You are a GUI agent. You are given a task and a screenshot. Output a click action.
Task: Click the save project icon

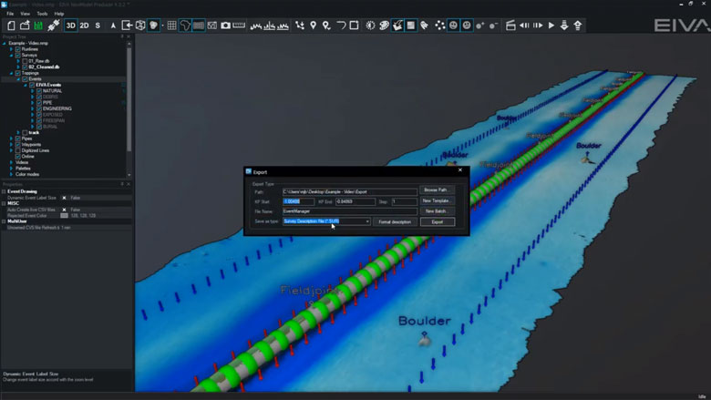pos(36,26)
